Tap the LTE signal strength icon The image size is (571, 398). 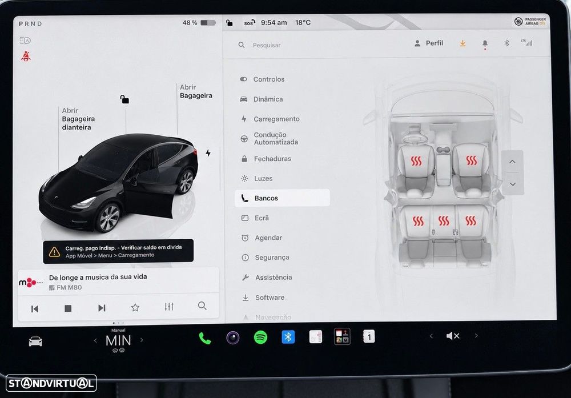click(526, 43)
